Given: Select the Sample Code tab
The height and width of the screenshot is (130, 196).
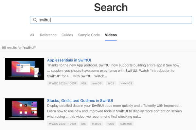Looking at the screenshot, I should (89, 35).
